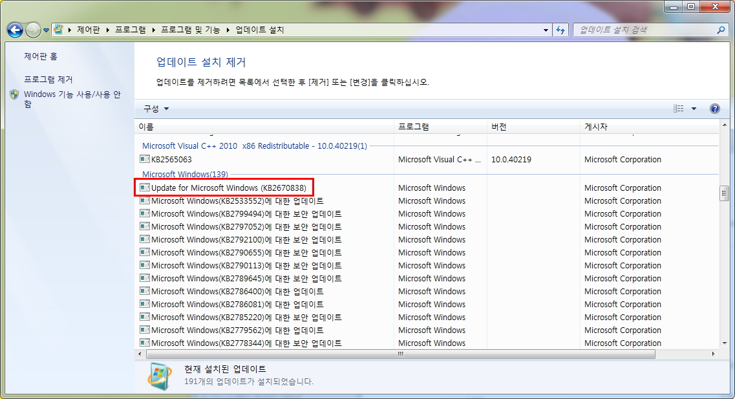Open recent pages dropdown next to forward arrow
Screen dimensions: 735x399
(x=46, y=30)
